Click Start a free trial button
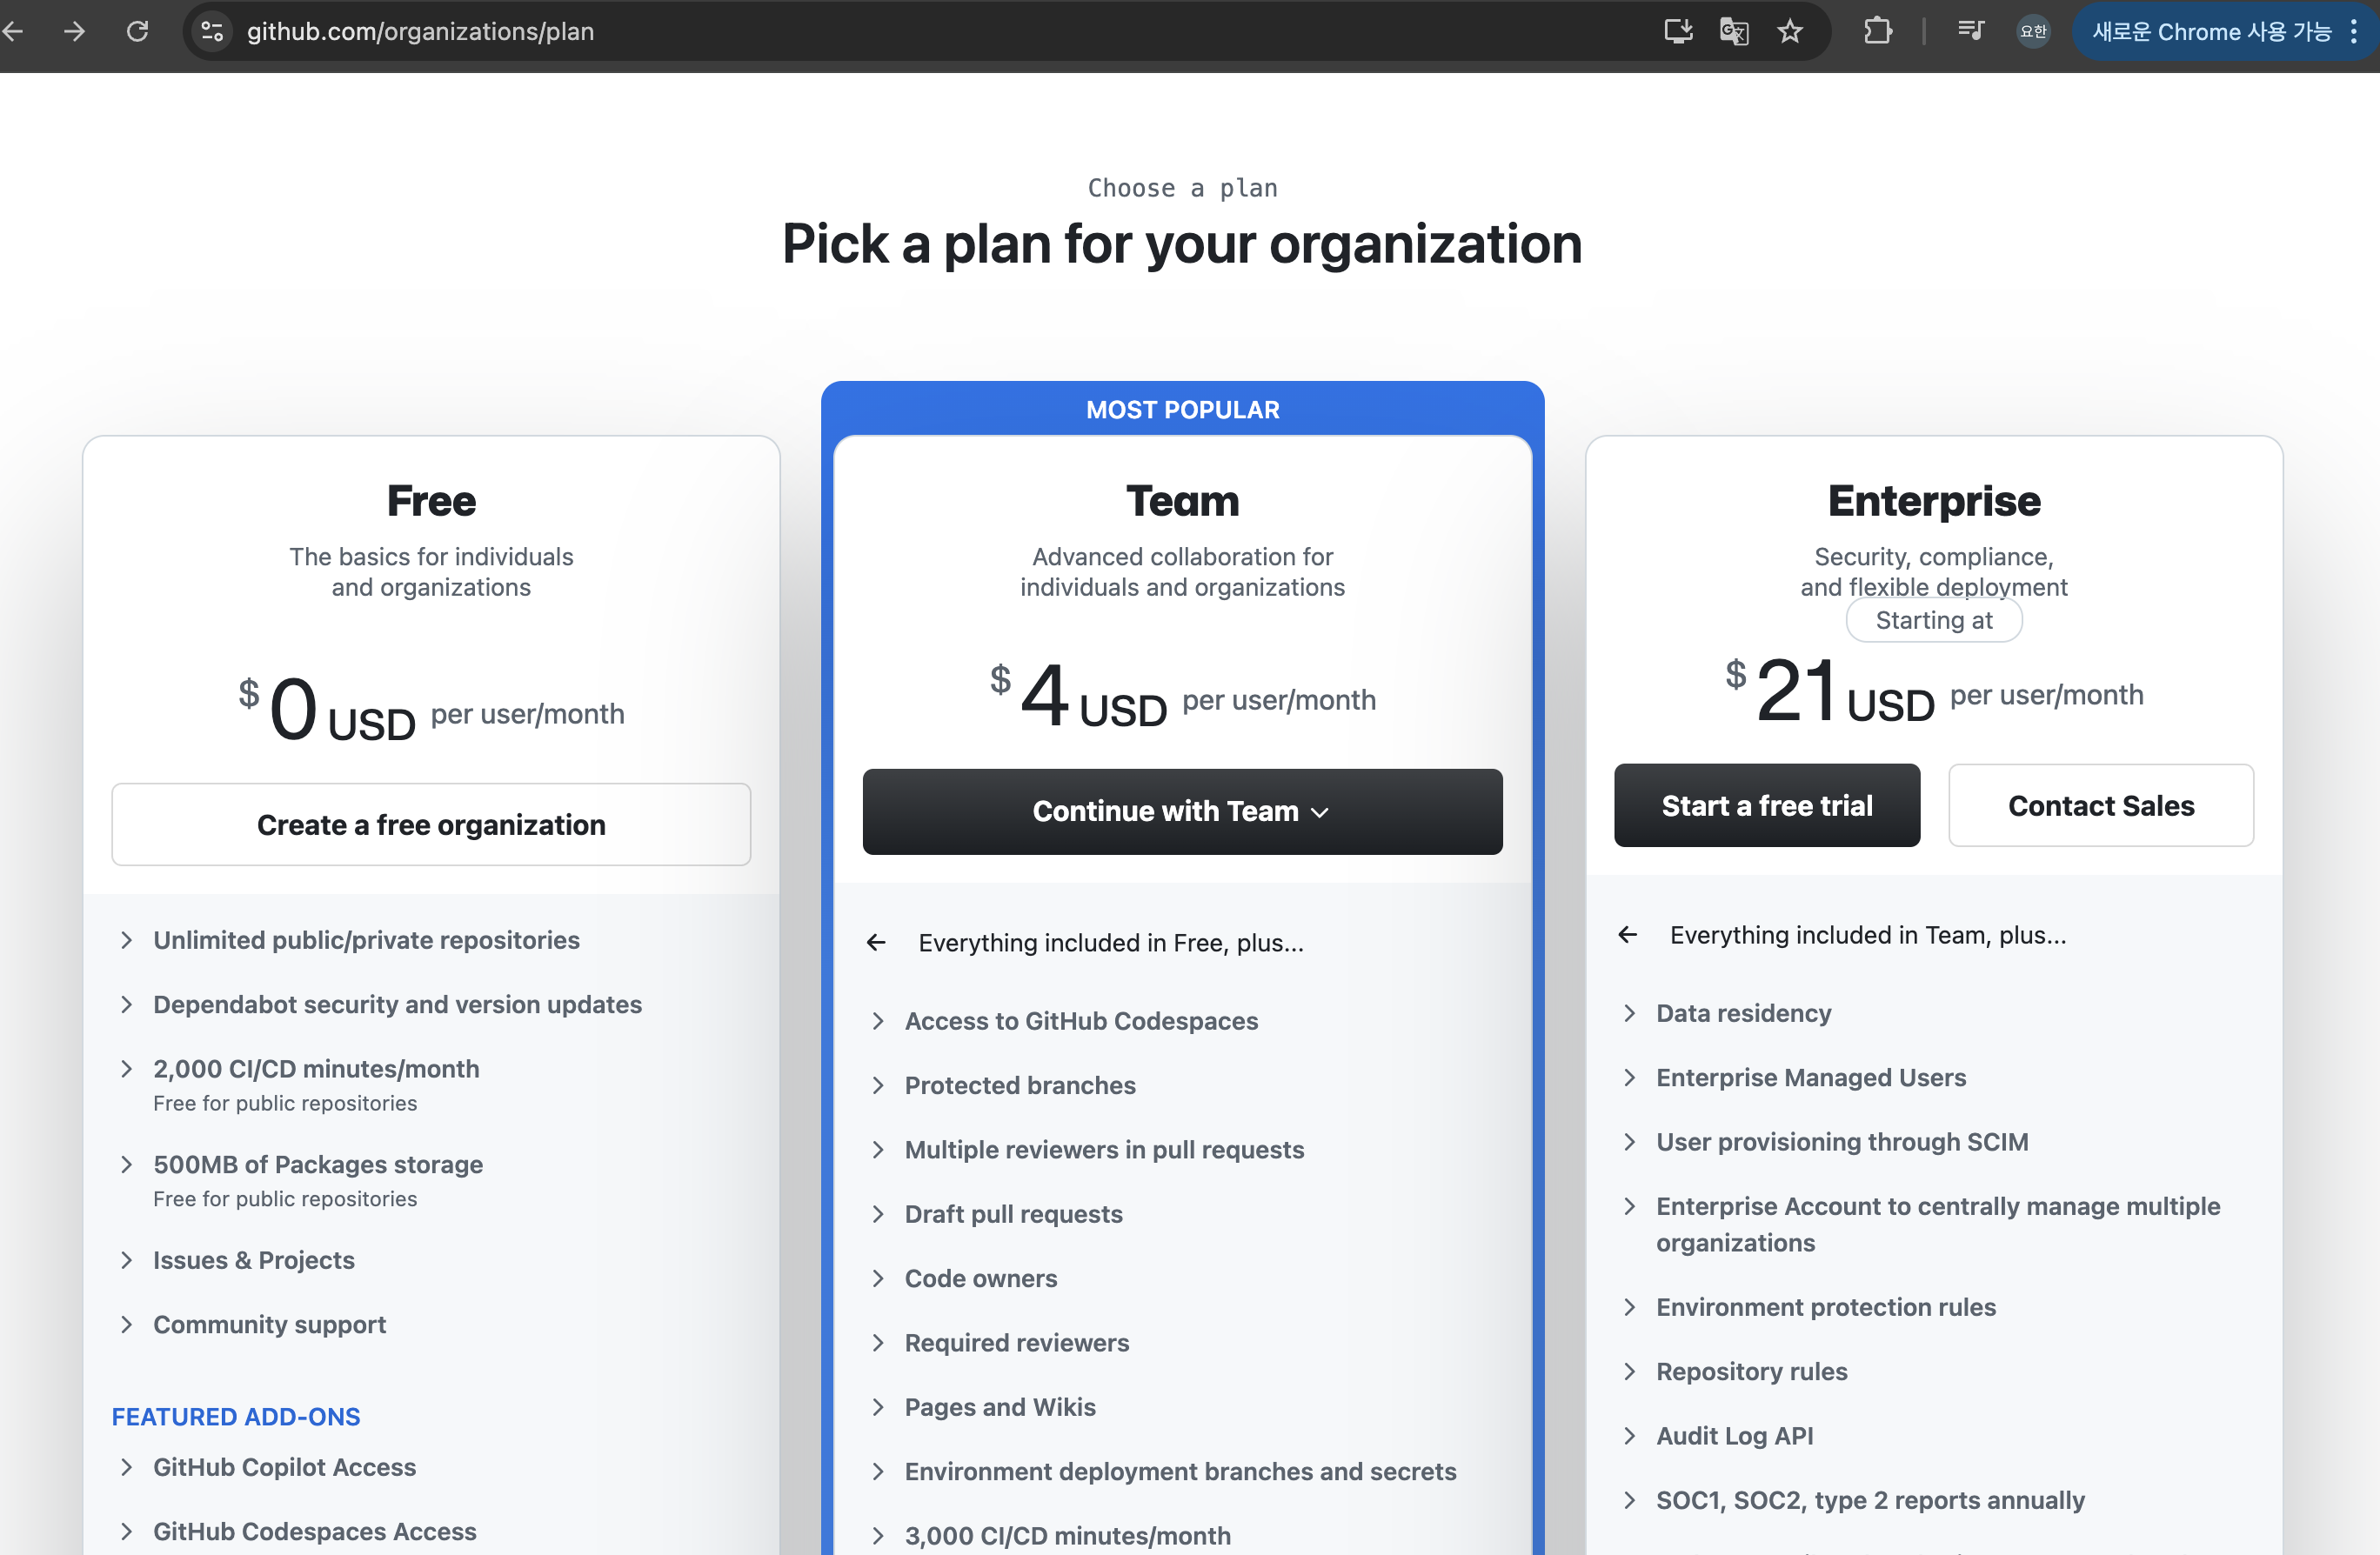The height and width of the screenshot is (1555, 2380). tap(1766, 806)
